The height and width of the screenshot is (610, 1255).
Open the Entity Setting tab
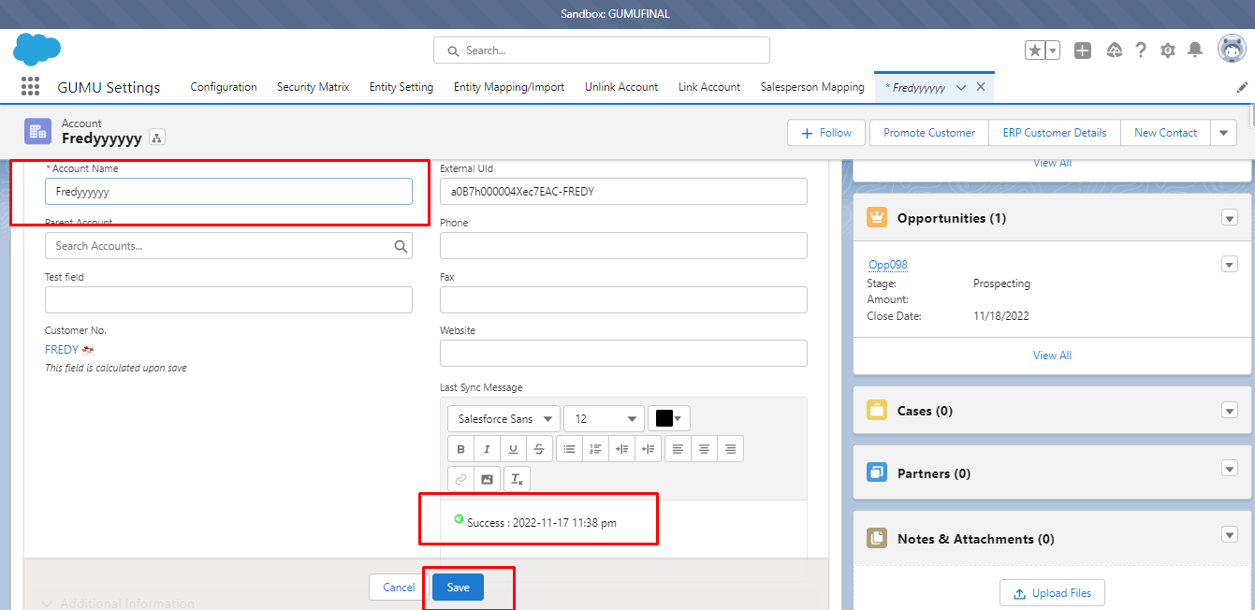pyautogui.click(x=401, y=87)
